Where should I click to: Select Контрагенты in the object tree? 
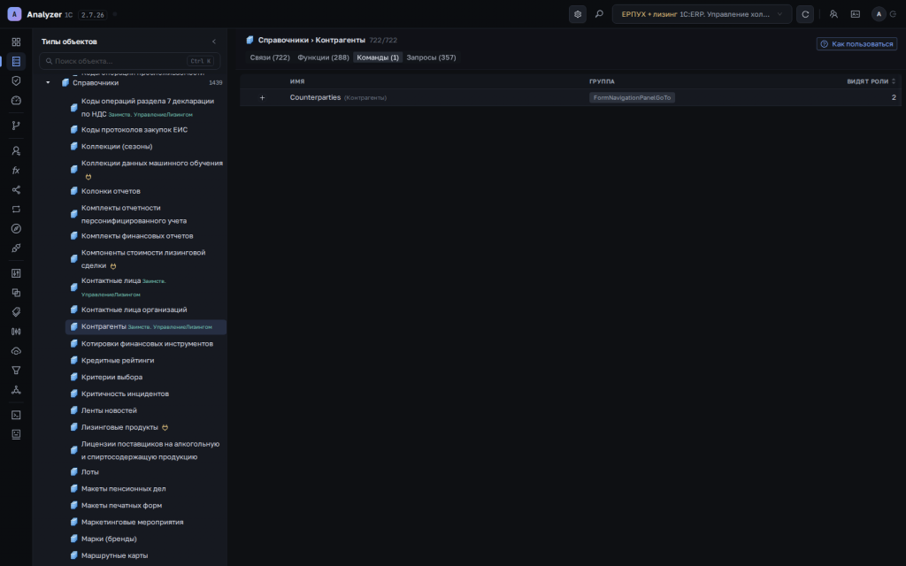[146, 327]
